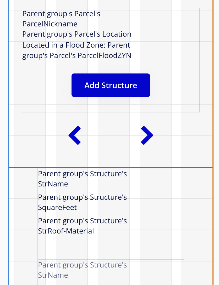This screenshot has height=285, width=219.
Task: Select the ParcelNickname text element
Action: [x=61, y=19]
